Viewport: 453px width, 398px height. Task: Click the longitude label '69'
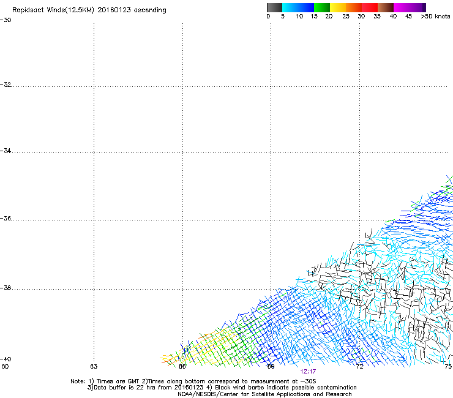271,367
